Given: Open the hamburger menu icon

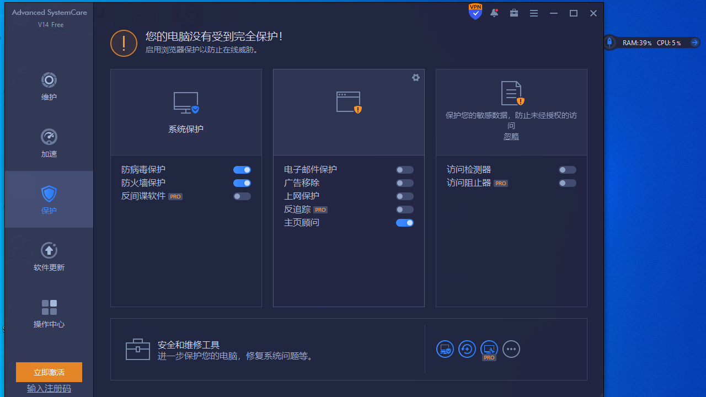Looking at the screenshot, I should click(x=533, y=13).
